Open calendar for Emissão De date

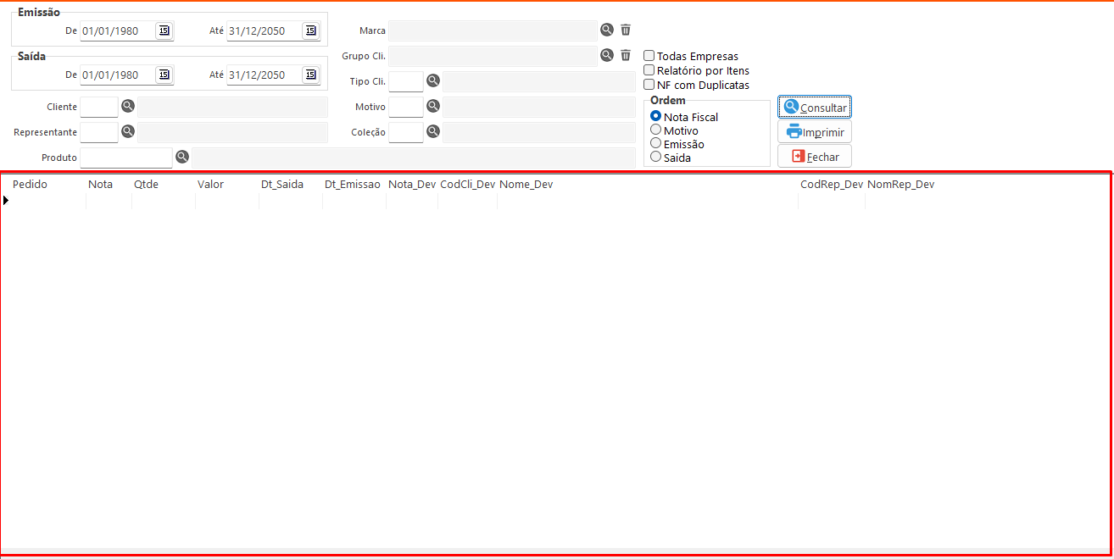point(164,30)
